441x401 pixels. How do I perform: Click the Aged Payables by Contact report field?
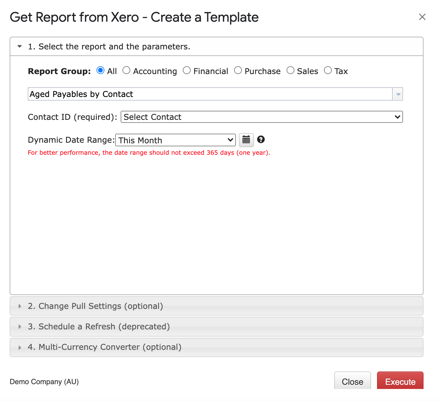(210, 94)
